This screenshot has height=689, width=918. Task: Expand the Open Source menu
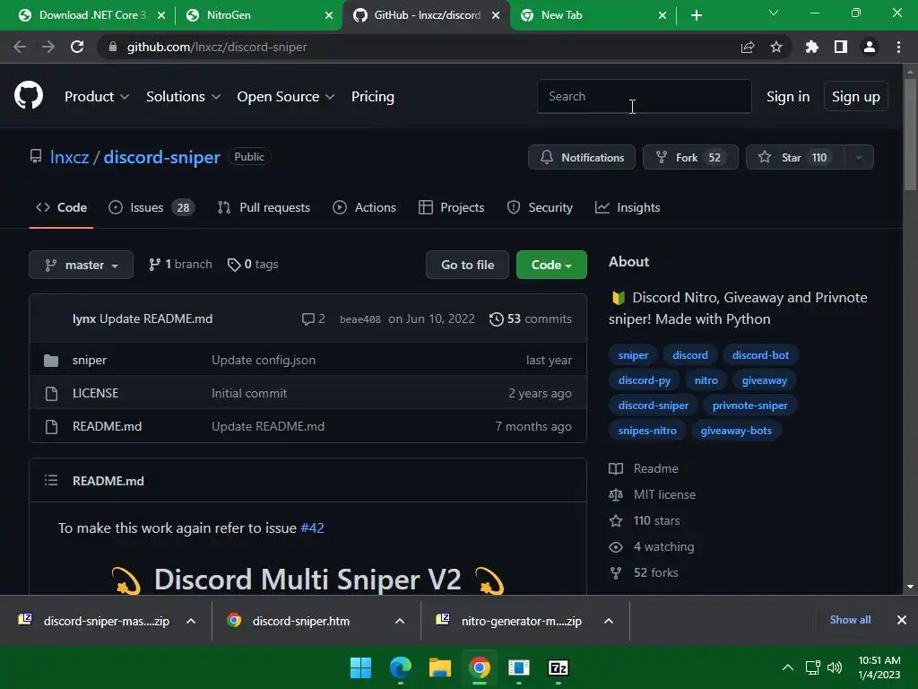286,97
